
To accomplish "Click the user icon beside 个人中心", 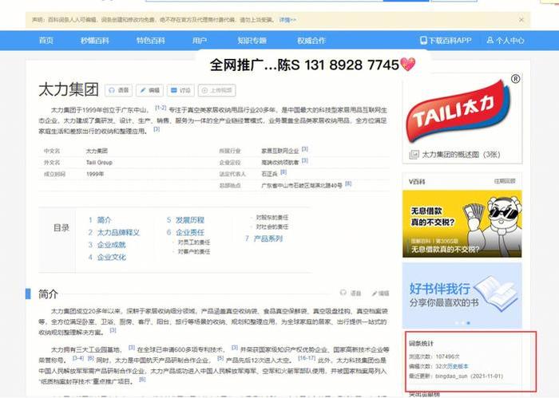I will point(490,40).
